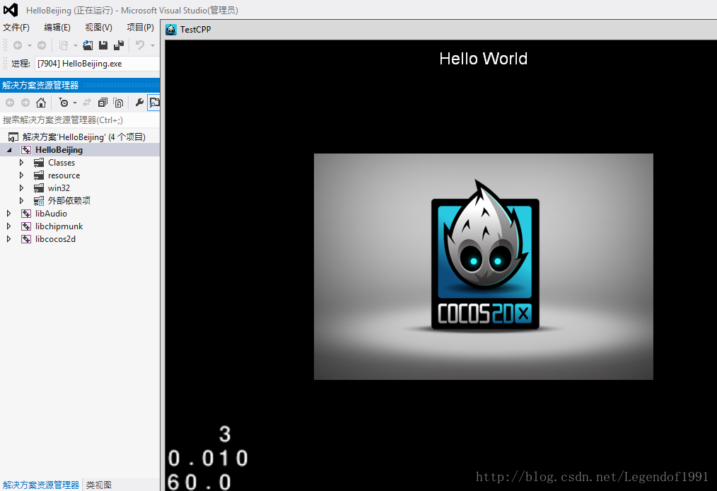The width and height of the screenshot is (717, 491).
Task: Click the solution 'HelloBeijing' icon
Action: tap(13, 137)
